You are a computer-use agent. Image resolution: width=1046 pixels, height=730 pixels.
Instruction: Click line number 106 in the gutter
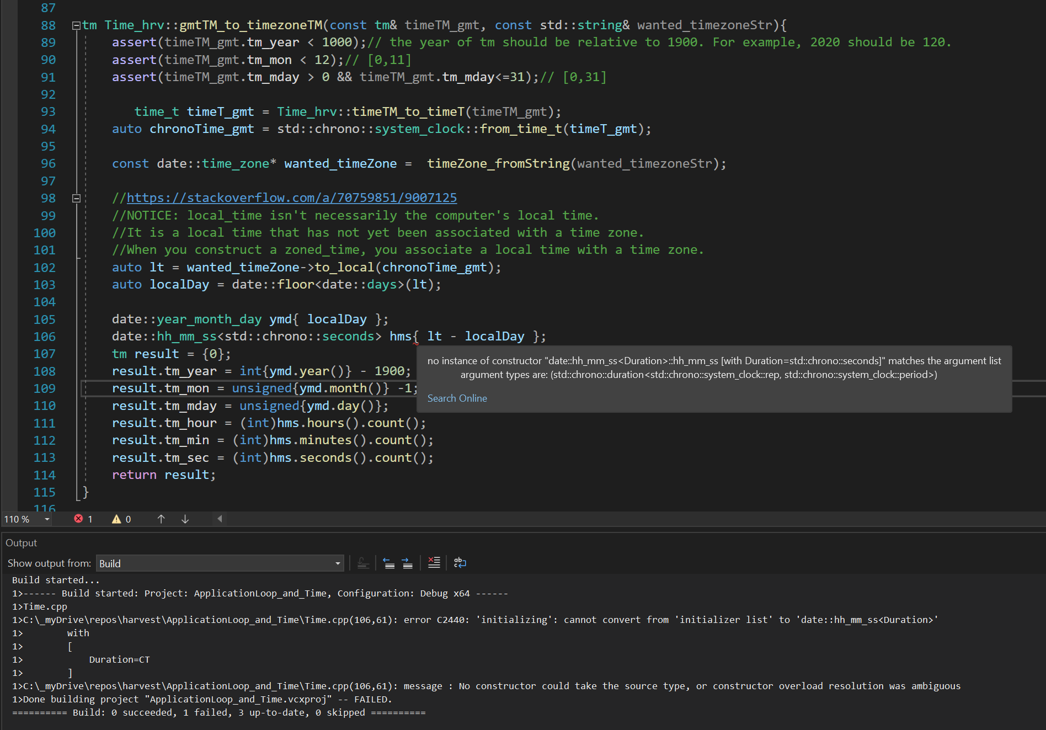tap(44, 337)
